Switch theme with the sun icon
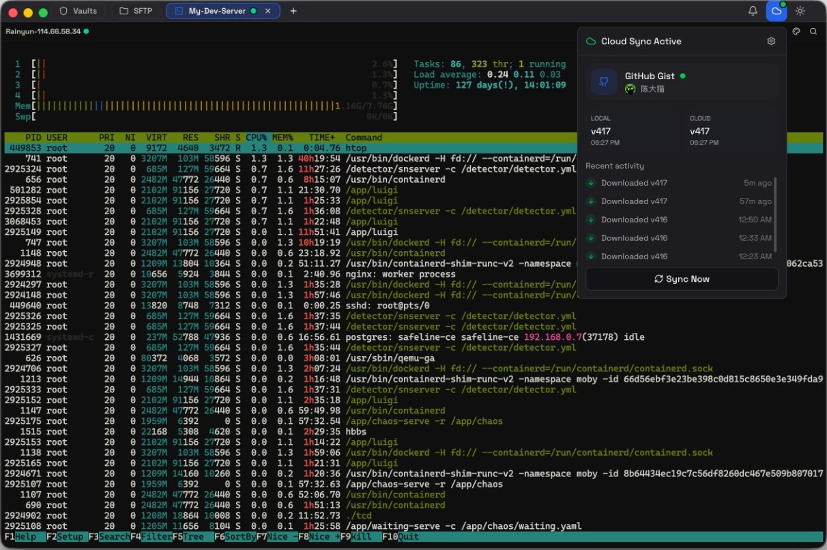 800,11
